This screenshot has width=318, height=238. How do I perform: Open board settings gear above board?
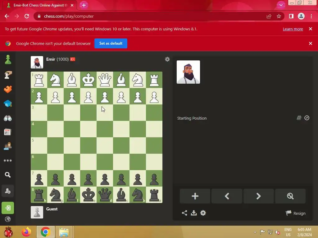point(167,59)
